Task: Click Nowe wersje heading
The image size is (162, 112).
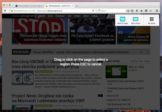Action: coord(113,61)
